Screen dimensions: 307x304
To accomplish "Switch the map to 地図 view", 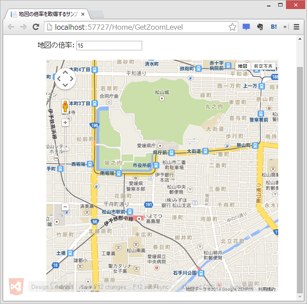I will point(243,66).
